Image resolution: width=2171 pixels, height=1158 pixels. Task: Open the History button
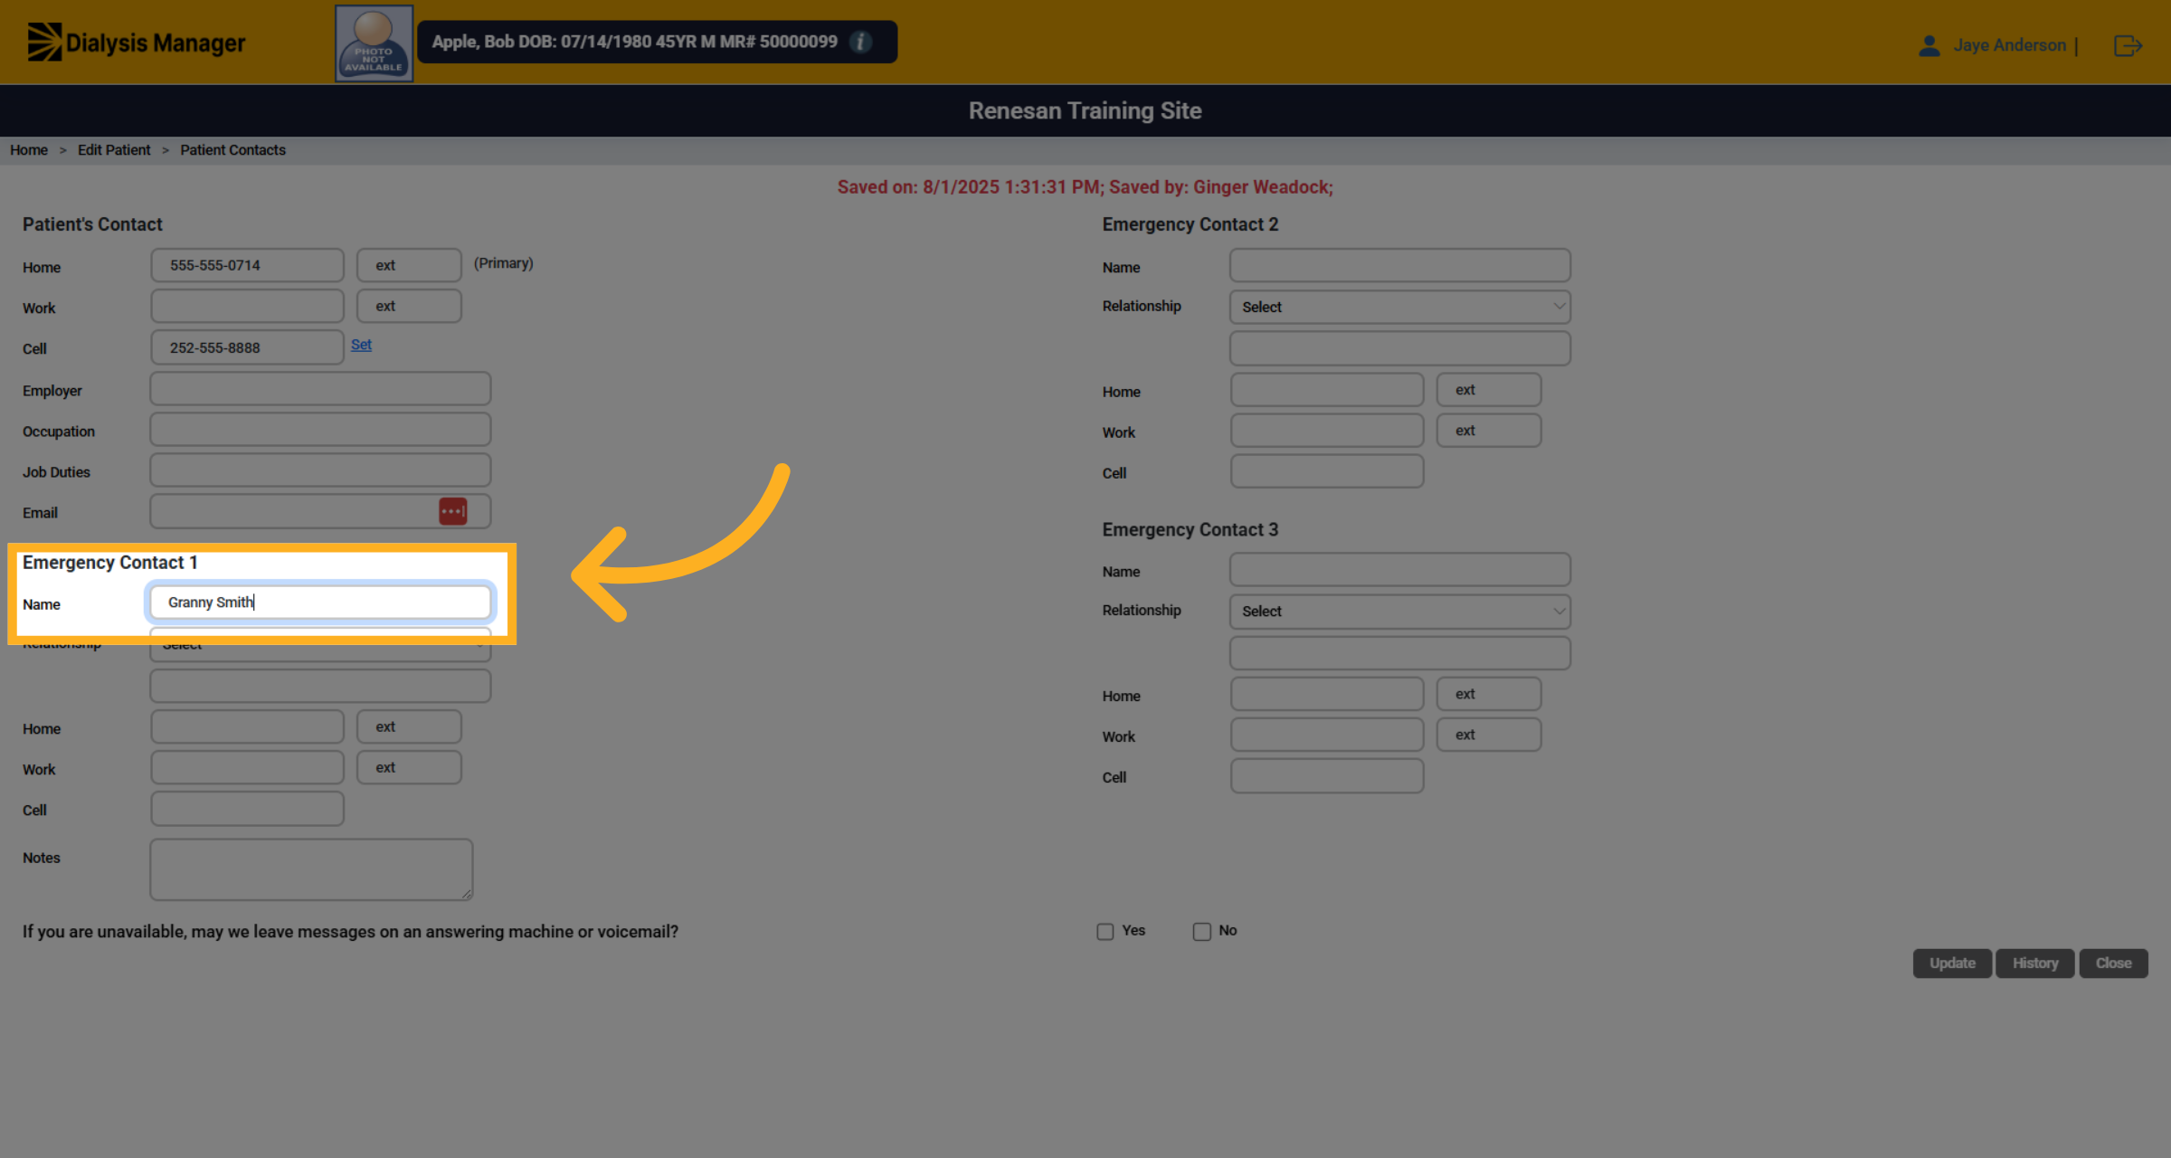pos(2035,963)
